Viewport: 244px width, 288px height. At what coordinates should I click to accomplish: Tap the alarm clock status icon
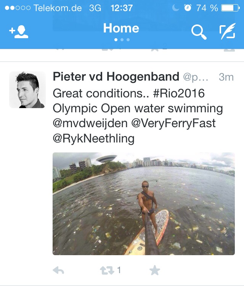tap(188, 8)
